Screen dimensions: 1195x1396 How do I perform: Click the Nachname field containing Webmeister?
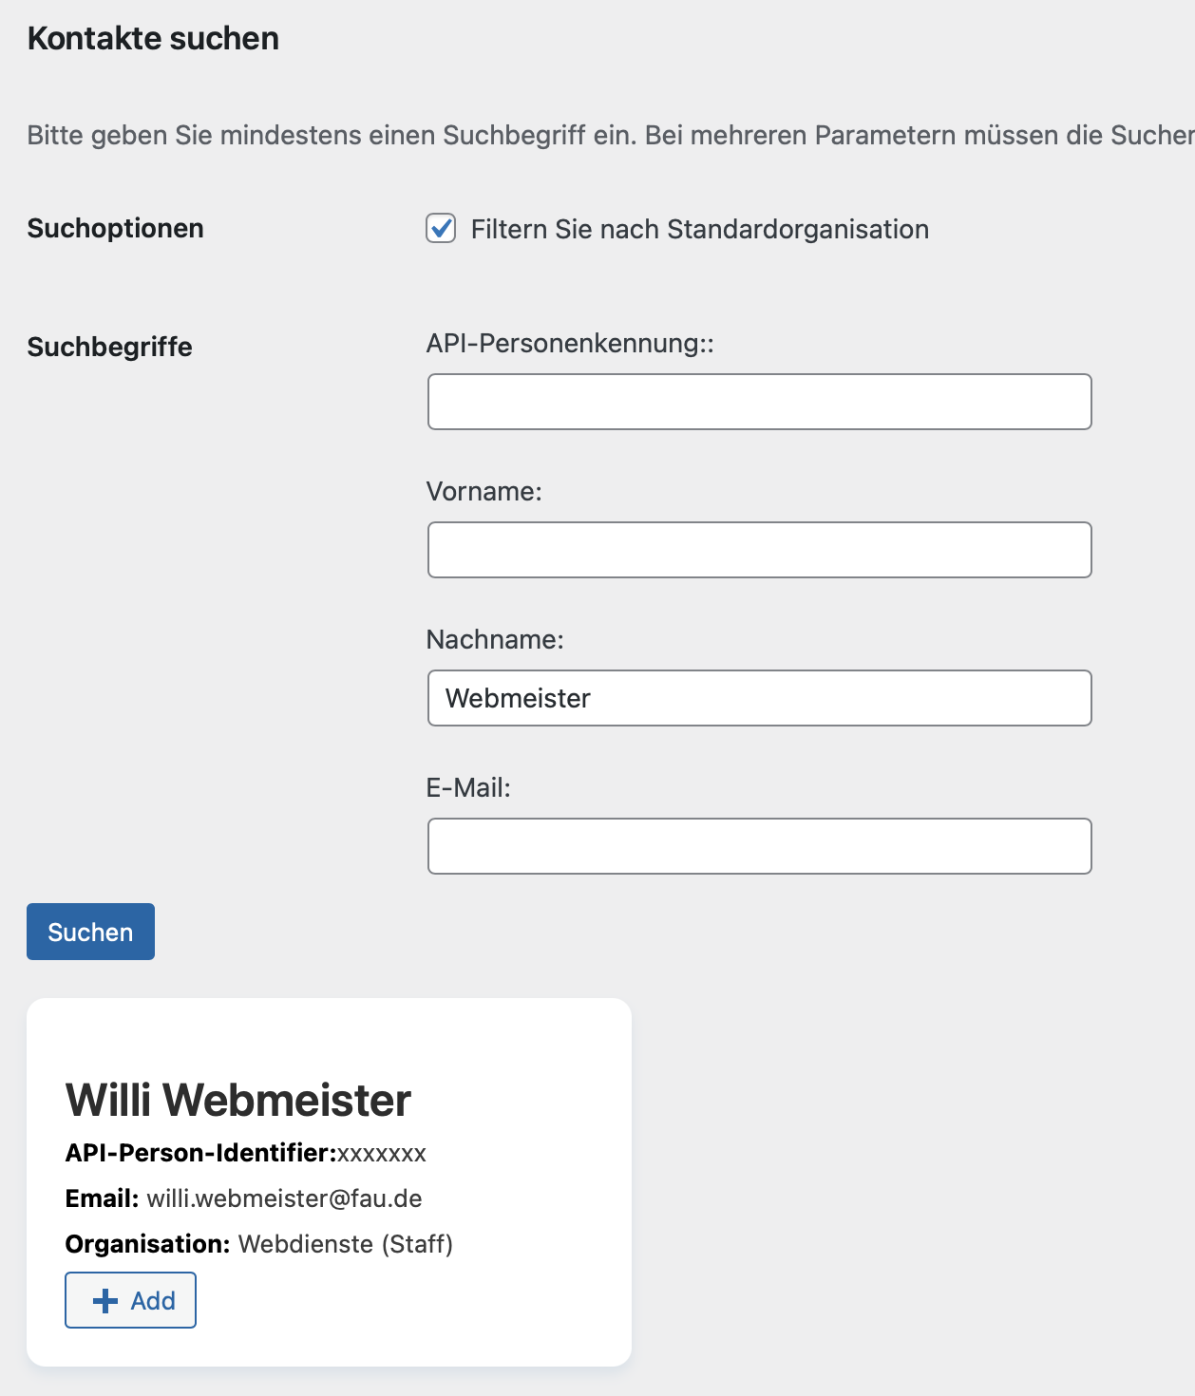pyautogui.click(x=760, y=698)
